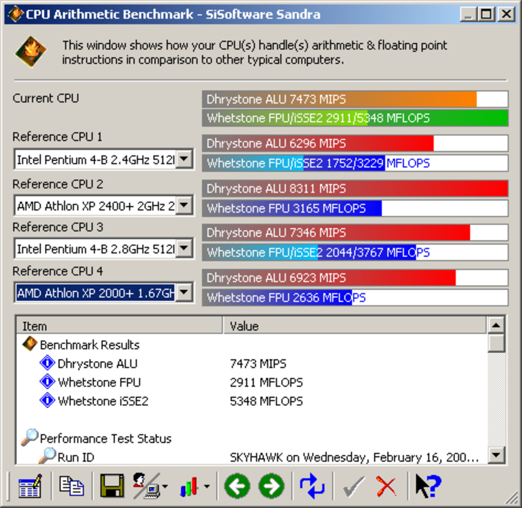Open Reference CPU 1 dropdown arrow
Viewport: 522px width, 508px height.
click(x=184, y=159)
